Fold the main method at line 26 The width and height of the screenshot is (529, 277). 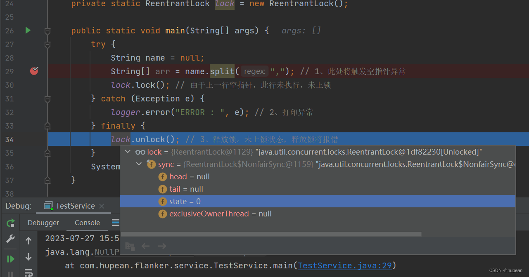(47, 30)
